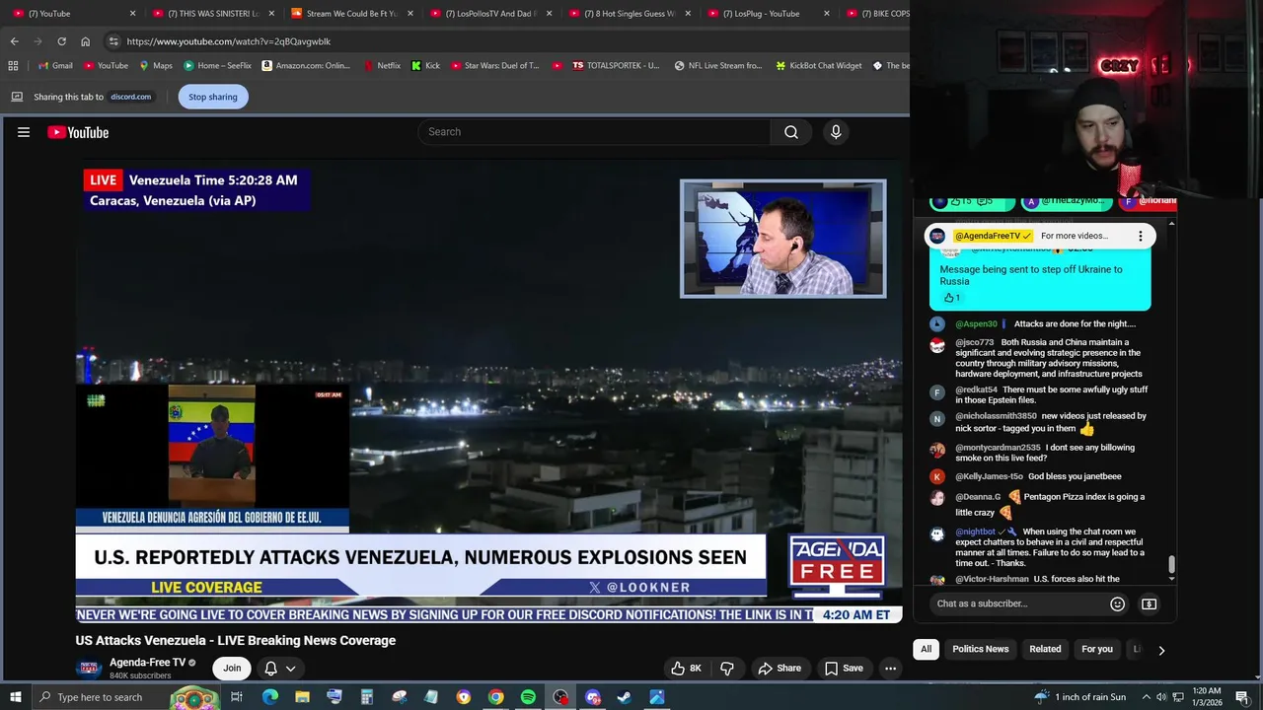Screen dimensions: 1263x710
Task: Focus the YouTube search input field
Action: [x=594, y=132]
